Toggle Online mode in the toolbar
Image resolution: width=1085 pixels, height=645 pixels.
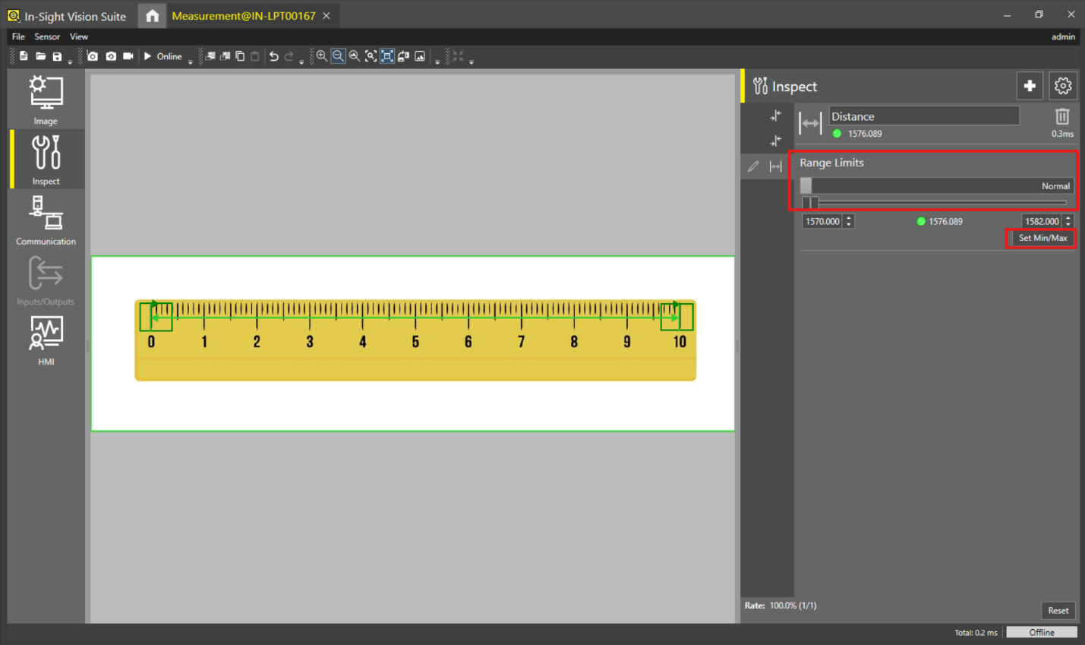(162, 55)
